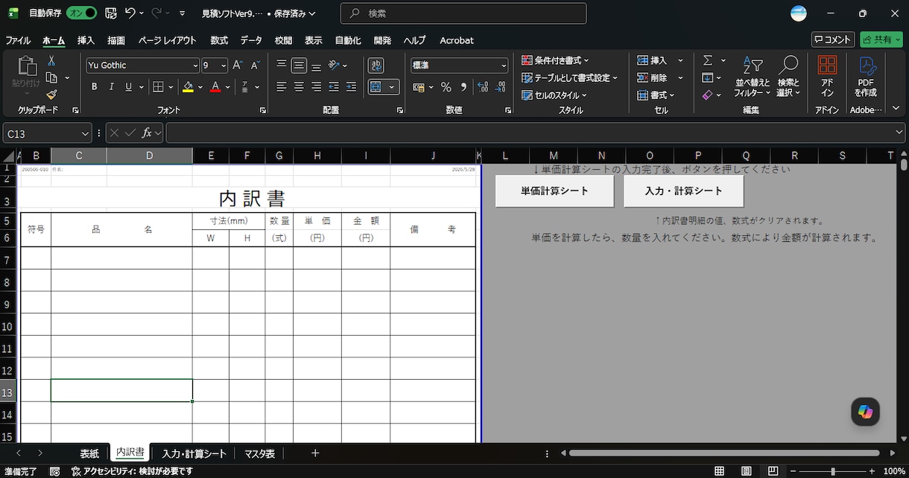Expand テーブルとして書式設定 menu
This screenshot has width=909, height=478.
point(570,77)
